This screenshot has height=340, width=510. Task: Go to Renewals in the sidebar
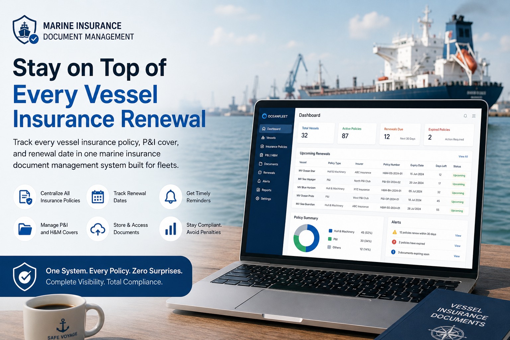point(267,173)
